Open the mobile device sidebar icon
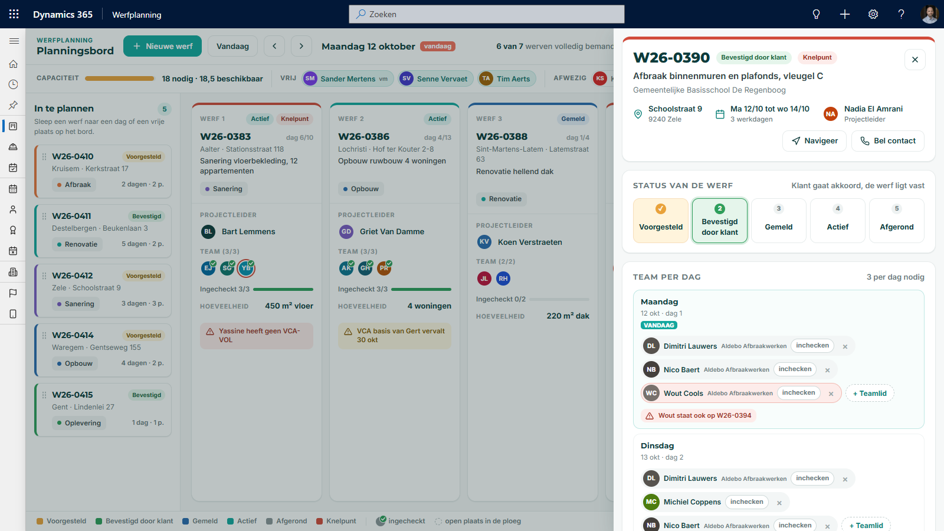This screenshot has width=944, height=531. tap(13, 314)
